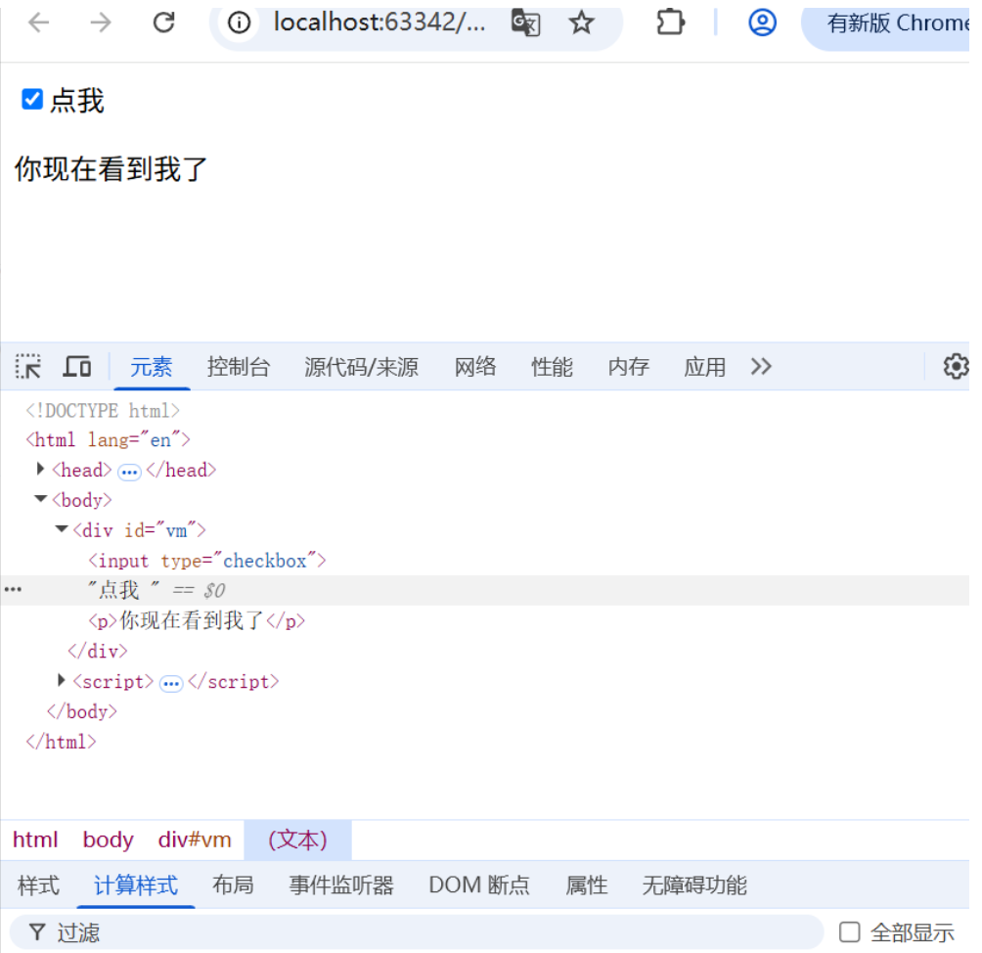Viewport: 982px width, 953px height.
Task: Open the extensions puzzle icon
Action: pos(670,23)
